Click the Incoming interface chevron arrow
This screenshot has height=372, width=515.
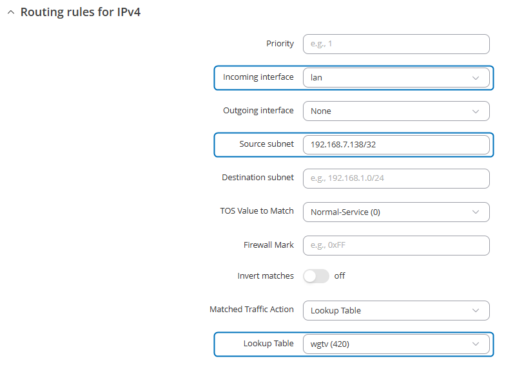pyautogui.click(x=475, y=78)
